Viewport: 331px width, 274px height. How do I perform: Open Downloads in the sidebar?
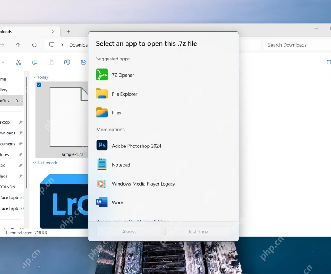click(x=8, y=133)
